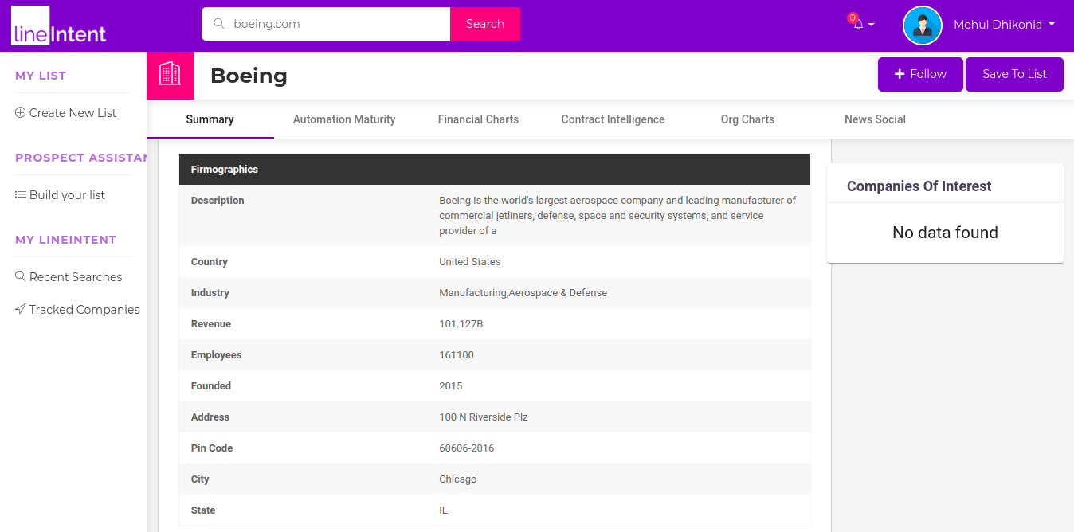The image size is (1074, 532).
Task: Open the Financial Charts tab
Action: pos(478,119)
